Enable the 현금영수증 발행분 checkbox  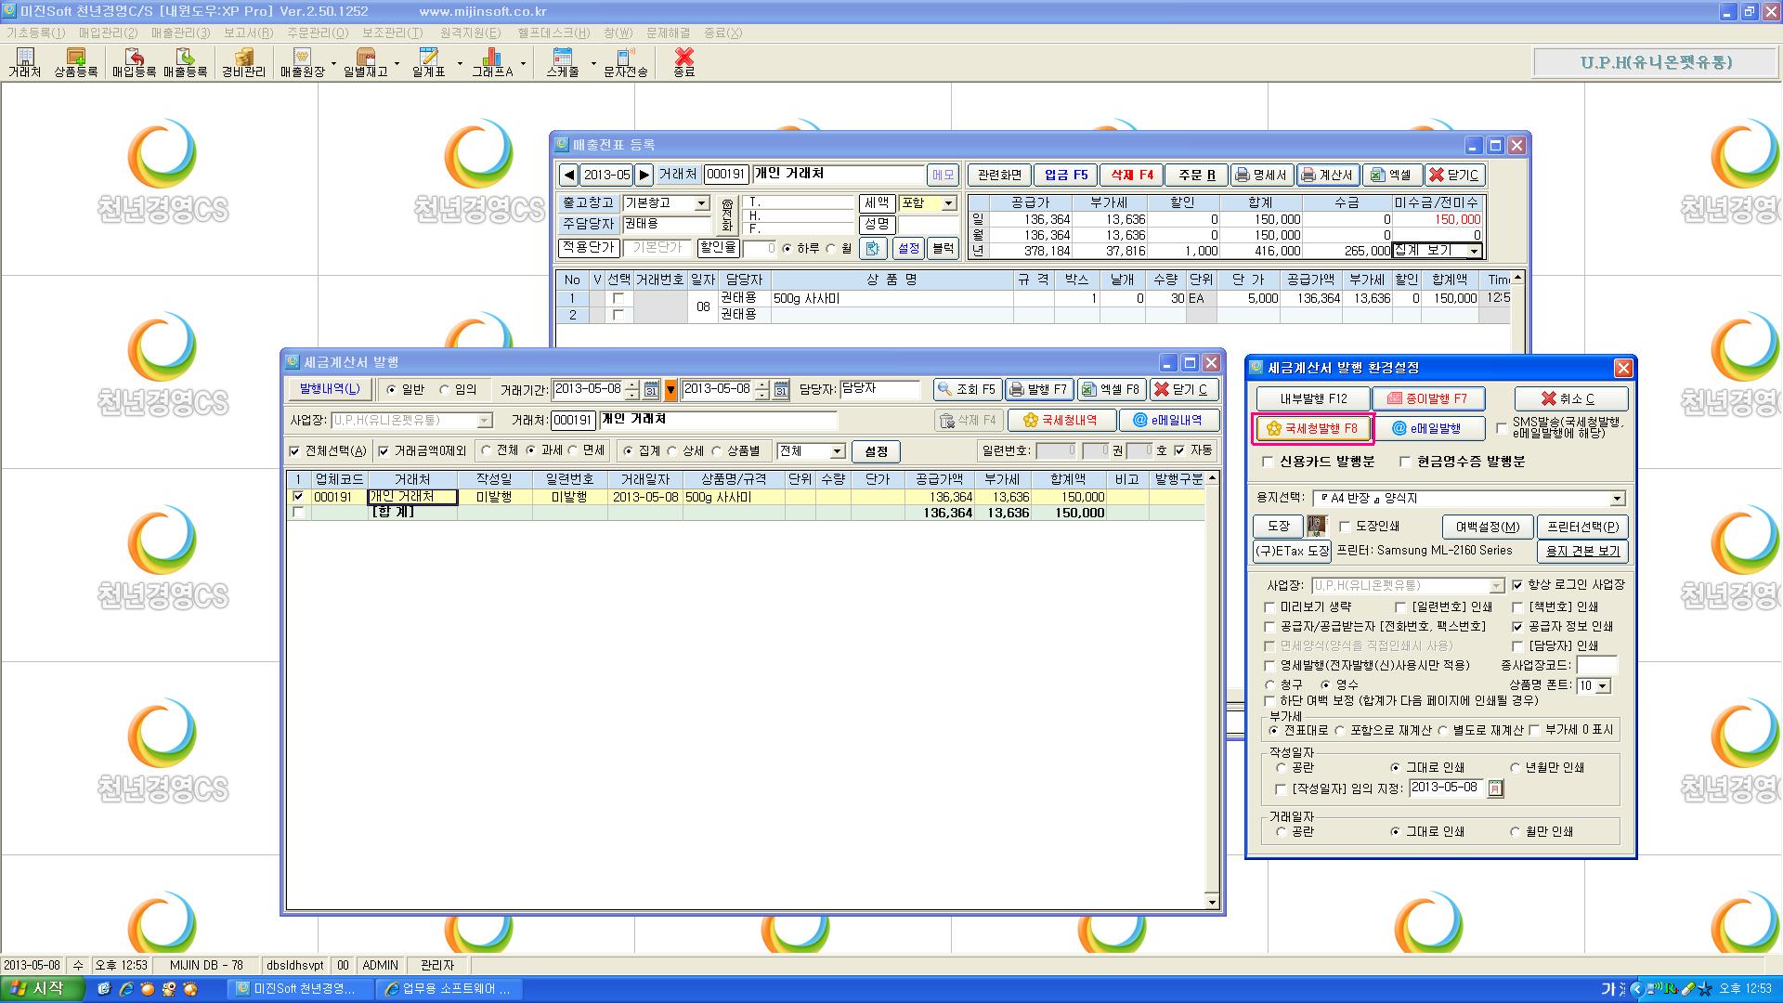[x=1405, y=462]
